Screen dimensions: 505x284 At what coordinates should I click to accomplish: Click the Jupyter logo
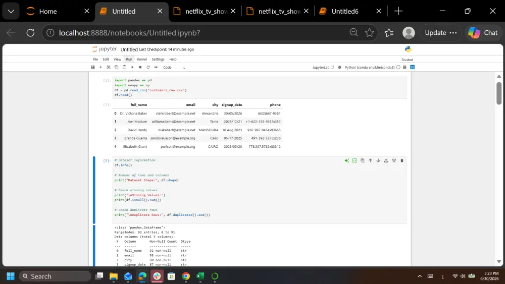click(105, 49)
